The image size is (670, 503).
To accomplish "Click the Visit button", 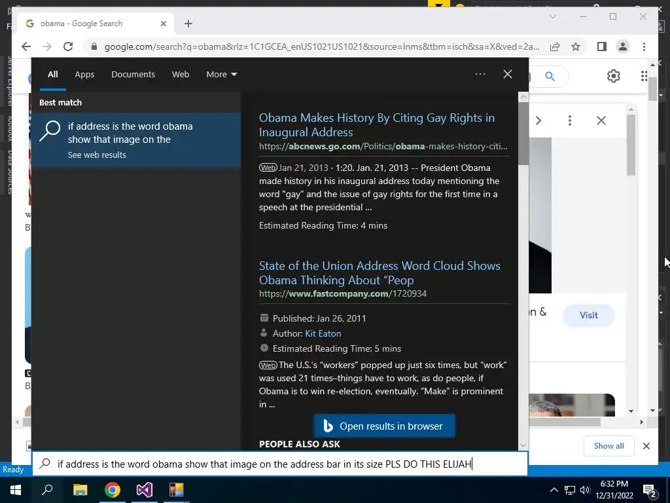I will (589, 315).
